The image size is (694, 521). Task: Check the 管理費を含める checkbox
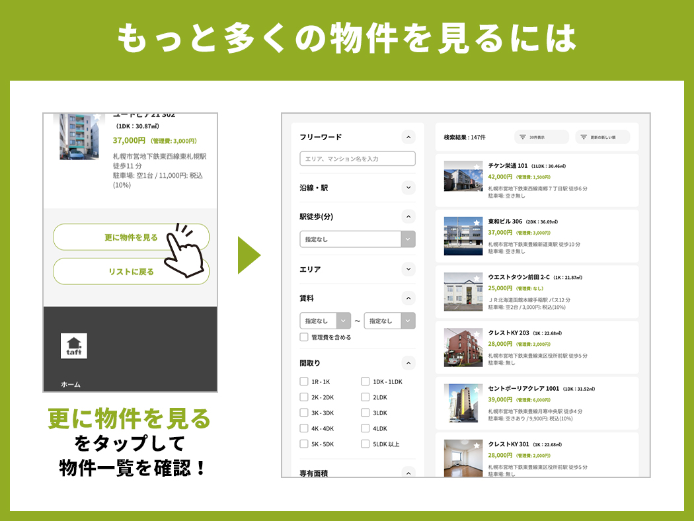(304, 337)
